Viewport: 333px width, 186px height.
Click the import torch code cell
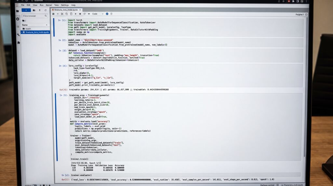click(185, 27)
